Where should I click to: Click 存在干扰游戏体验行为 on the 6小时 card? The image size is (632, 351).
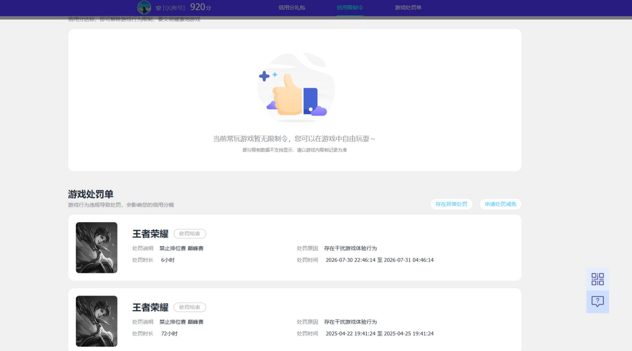[x=350, y=248]
